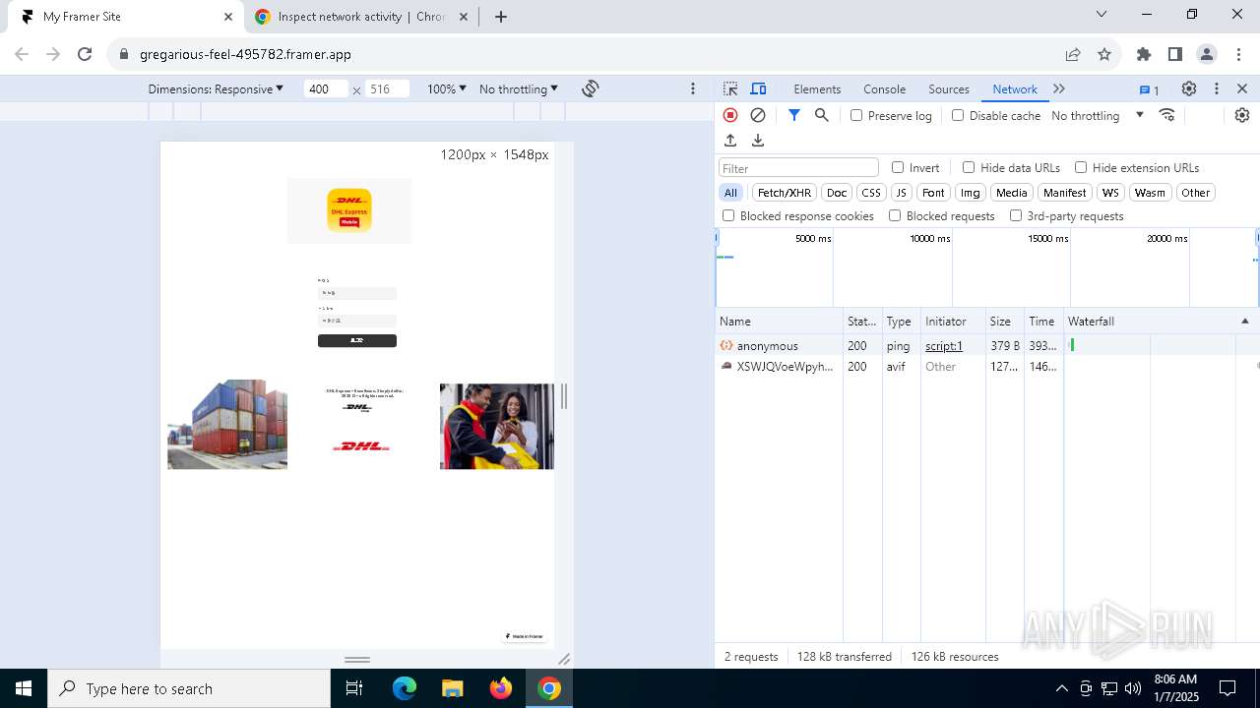The width and height of the screenshot is (1260, 708).
Task: Export HAR file download icon
Action: click(x=758, y=141)
